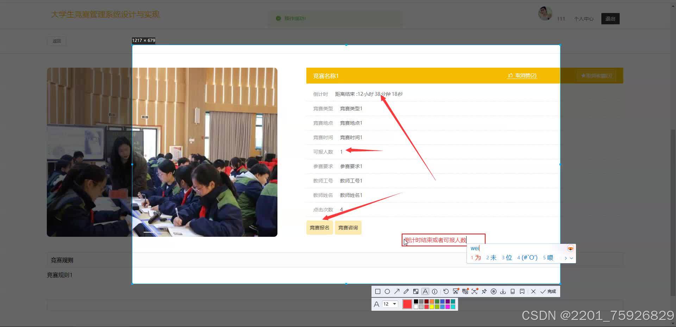Pin the screenshot with the pin icon
The height and width of the screenshot is (327, 676).
coord(484,291)
